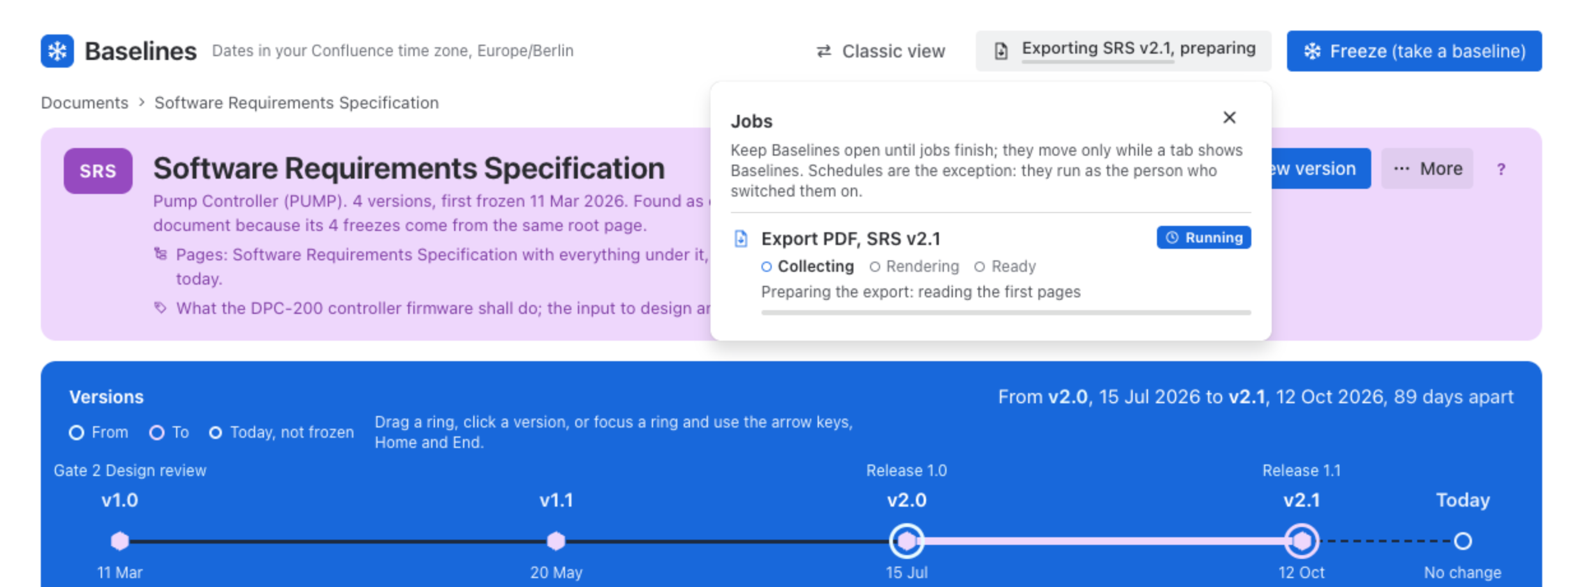Click the To ring legend item
The height and width of the screenshot is (587, 1583).
169,433
